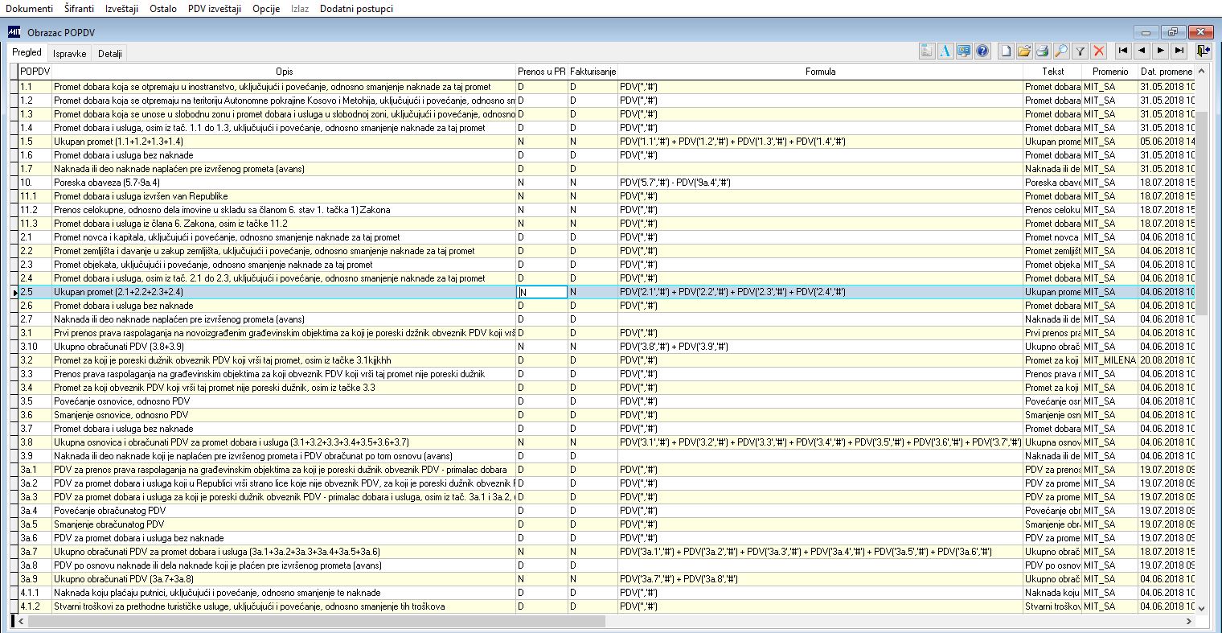Viewport: 1222px width, 633px height.
Task: Click the Prenos u PR cell in row 2.5
Action: (542, 292)
